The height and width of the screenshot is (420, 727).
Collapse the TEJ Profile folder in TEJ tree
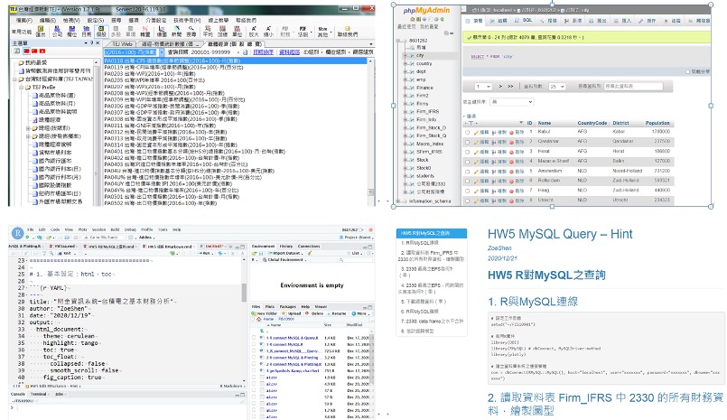tap(21, 87)
